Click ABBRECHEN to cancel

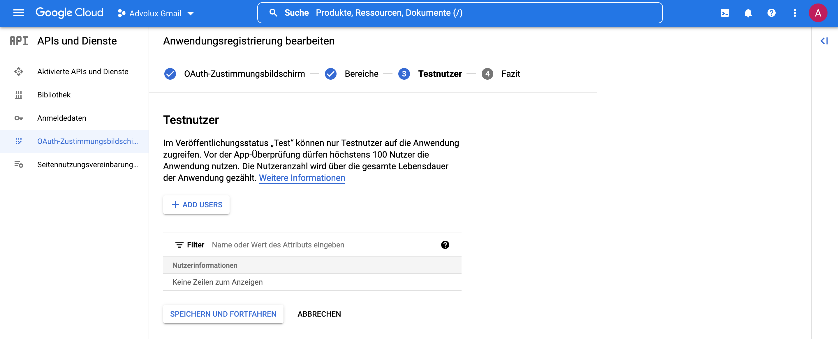pyautogui.click(x=319, y=314)
